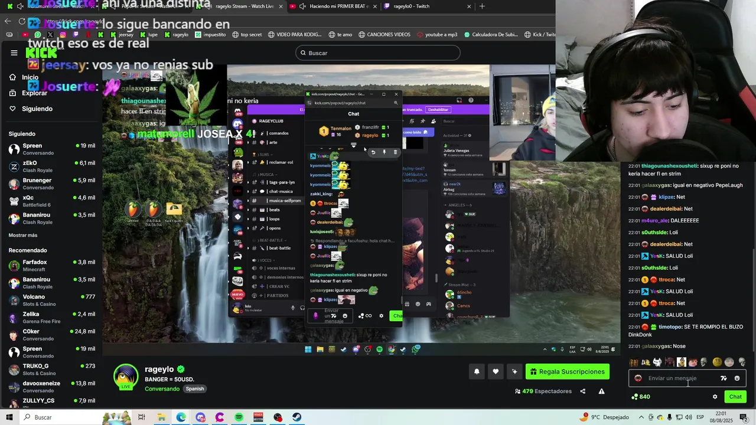756x425 pixels.
Task: Go back in the browser
Action: pyautogui.click(x=8, y=21)
